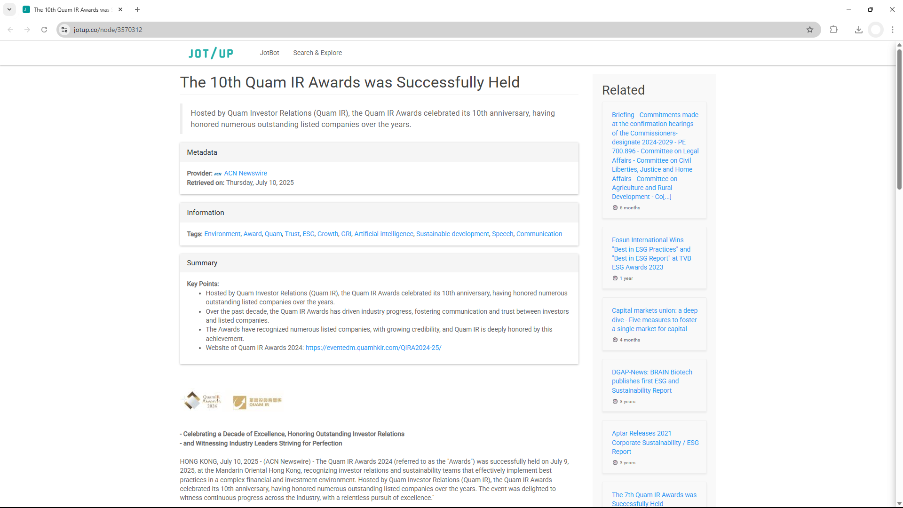
Task: Click 'Retrieved on: Thursday, July 10, 2025' text
Action: (240, 183)
